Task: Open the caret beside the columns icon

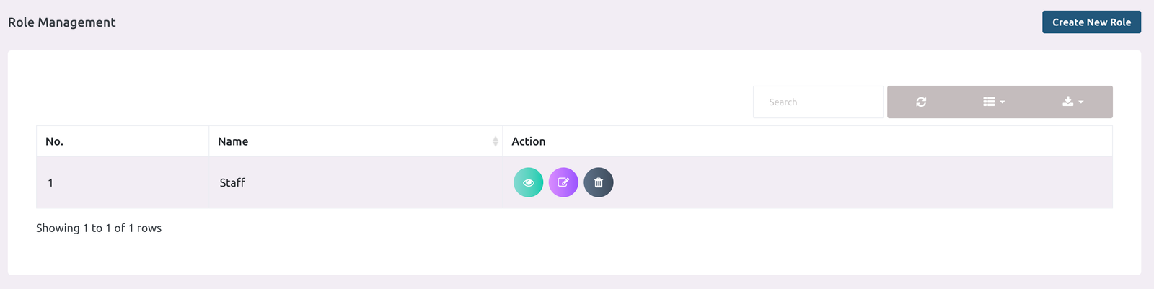Action: coord(1003,102)
